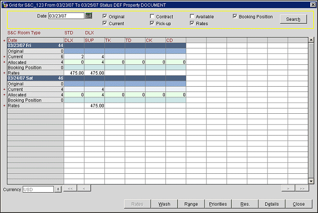Screen dimensions: 318x213
Task: Expand the Currency USD dropdown
Action: 58,189
